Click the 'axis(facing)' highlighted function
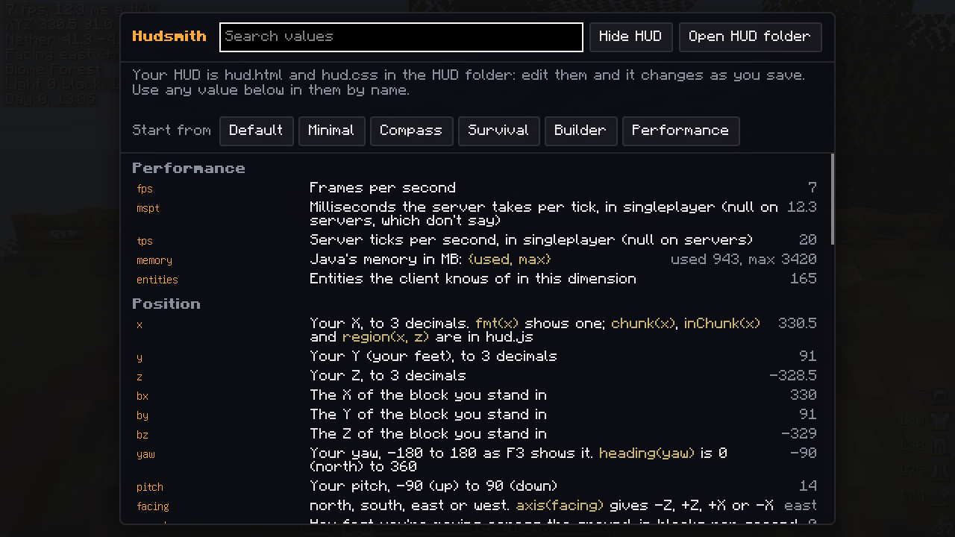This screenshot has width=955, height=537. [x=560, y=506]
